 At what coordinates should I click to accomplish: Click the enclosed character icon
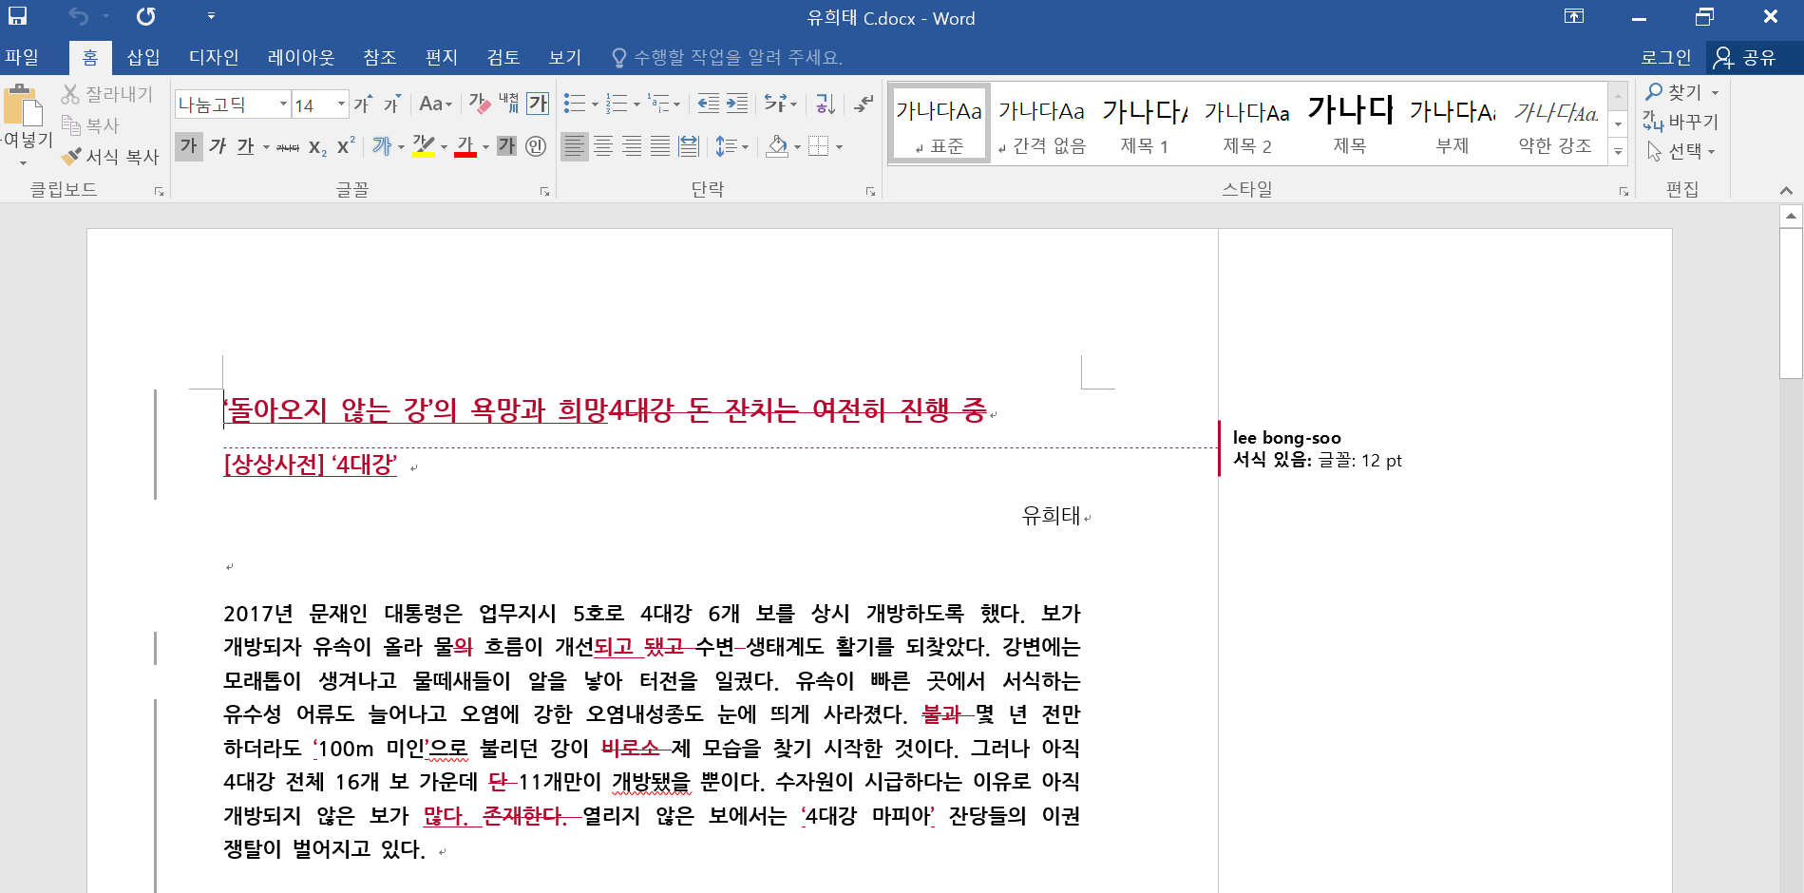(536, 146)
